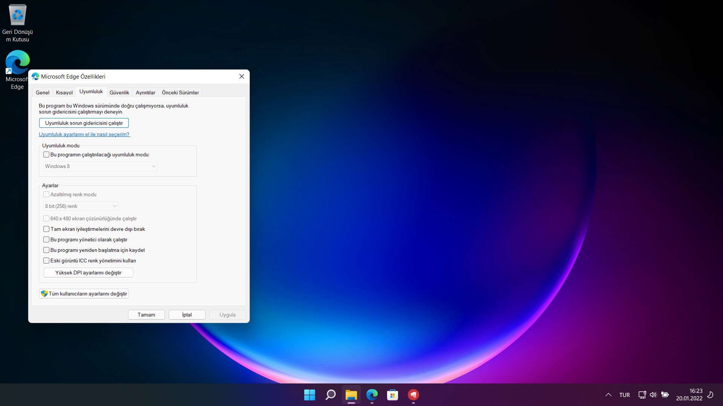Click the volume icon in system tray
Viewport: 723px width, 406px height.
(653, 395)
